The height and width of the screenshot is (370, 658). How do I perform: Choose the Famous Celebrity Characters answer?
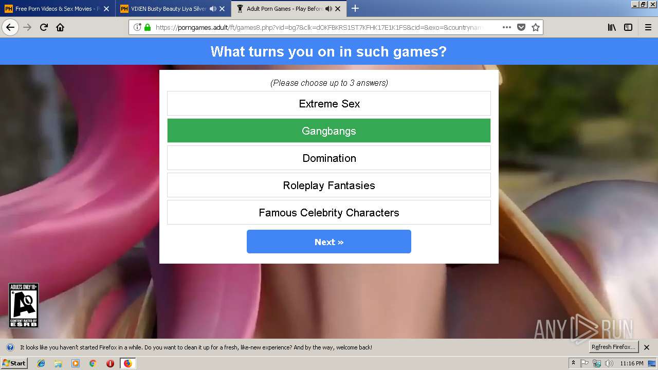click(x=329, y=212)
